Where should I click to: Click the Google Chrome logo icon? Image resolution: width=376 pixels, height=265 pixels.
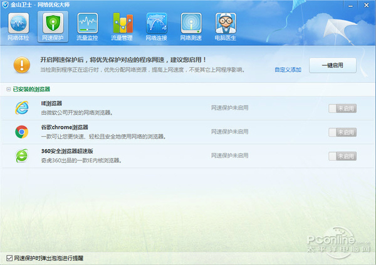coord(22,132)
